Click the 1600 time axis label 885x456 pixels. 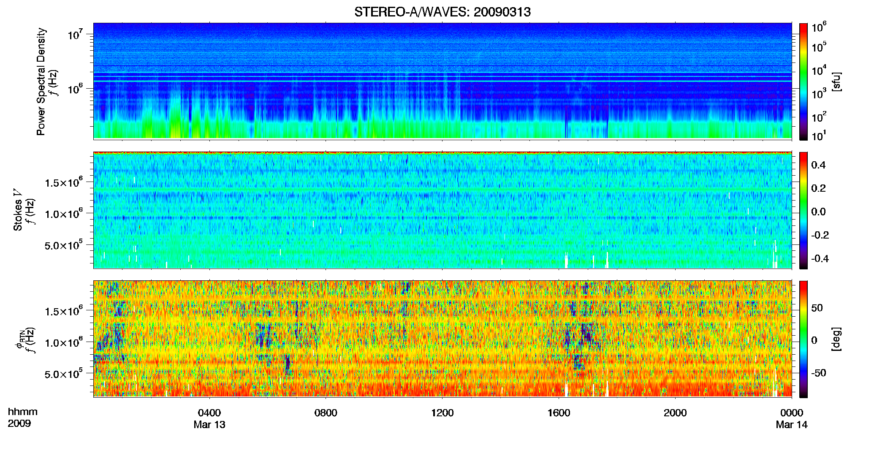559,413
